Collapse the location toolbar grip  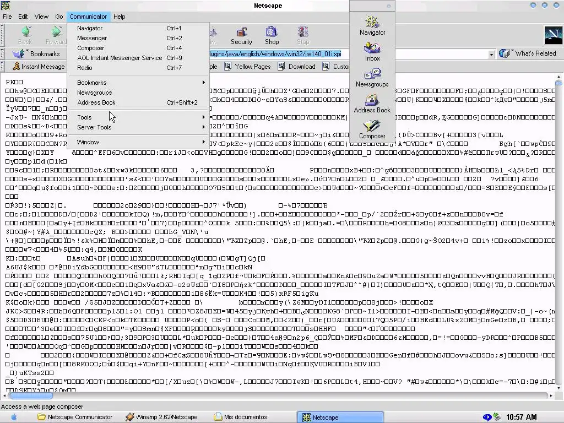coord(2,54)
